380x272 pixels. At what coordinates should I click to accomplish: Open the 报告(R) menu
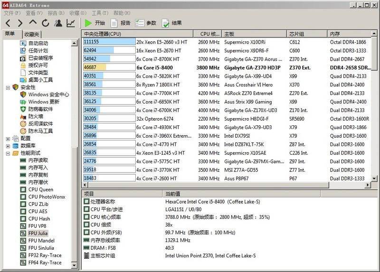click(56, 13)
